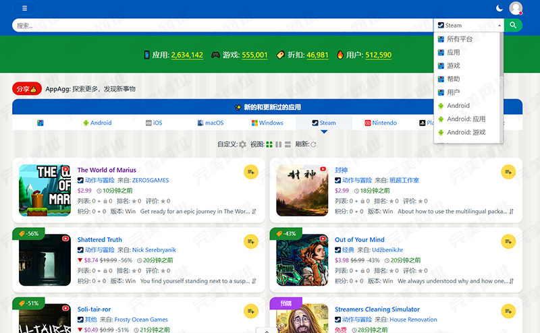
Task: Select 应用 in platform dropdown
Action: click(466, 53)
